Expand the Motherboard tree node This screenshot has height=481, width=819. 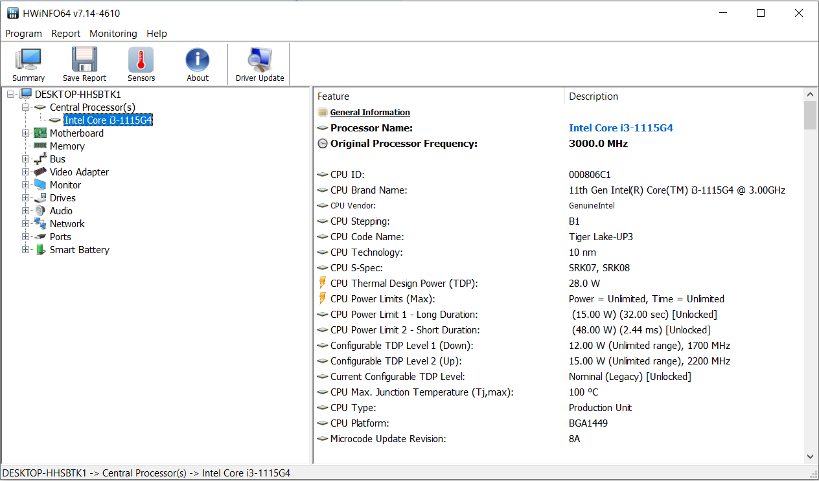pos(26,133)
